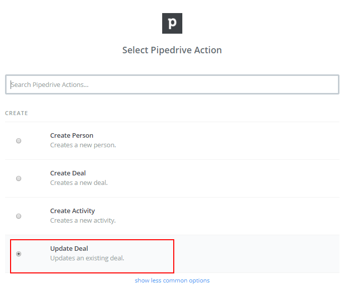The image size is (346, 290).
Task: Click the 'Updates an existing deal.' description
Action: pos(87,258)
